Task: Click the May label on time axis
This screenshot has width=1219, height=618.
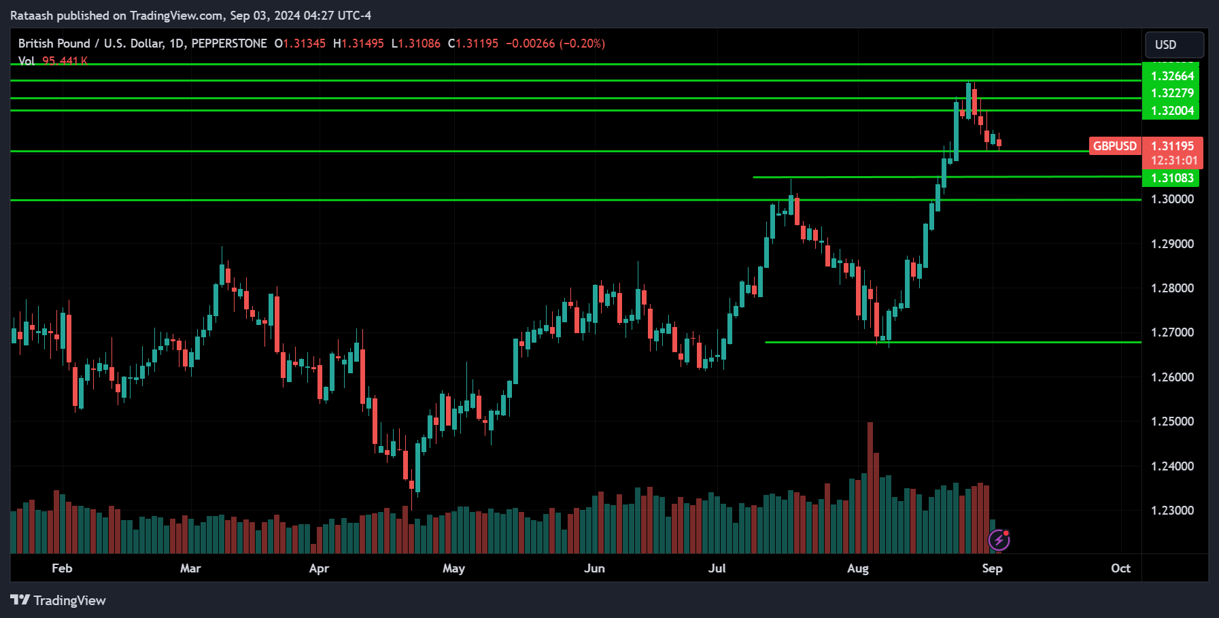Action: (x=453, y=568)
